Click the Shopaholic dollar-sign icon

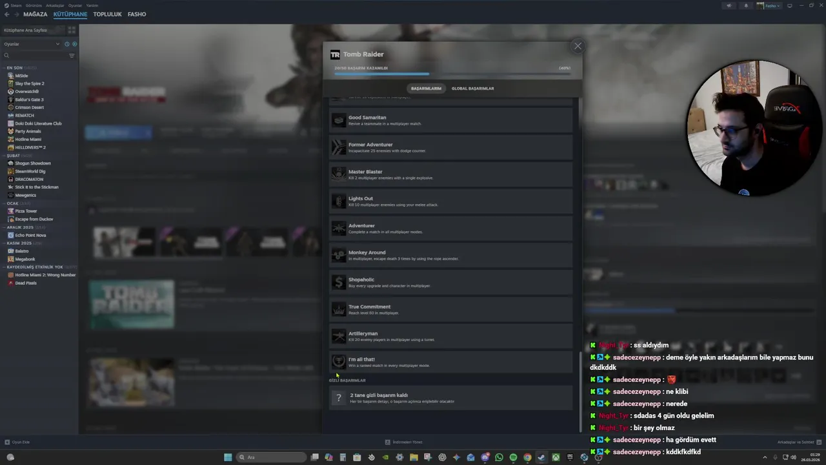tap(339, 282)
